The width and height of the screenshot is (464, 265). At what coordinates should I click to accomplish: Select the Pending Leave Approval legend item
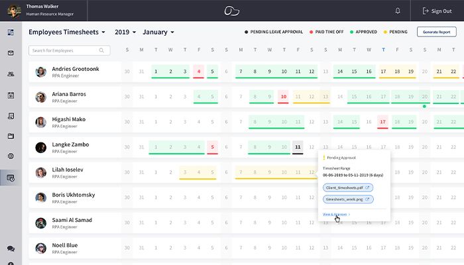[x=274, y=32]
